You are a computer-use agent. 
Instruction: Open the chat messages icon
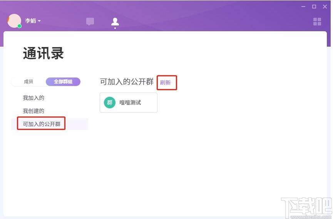(x=90, y=22)
